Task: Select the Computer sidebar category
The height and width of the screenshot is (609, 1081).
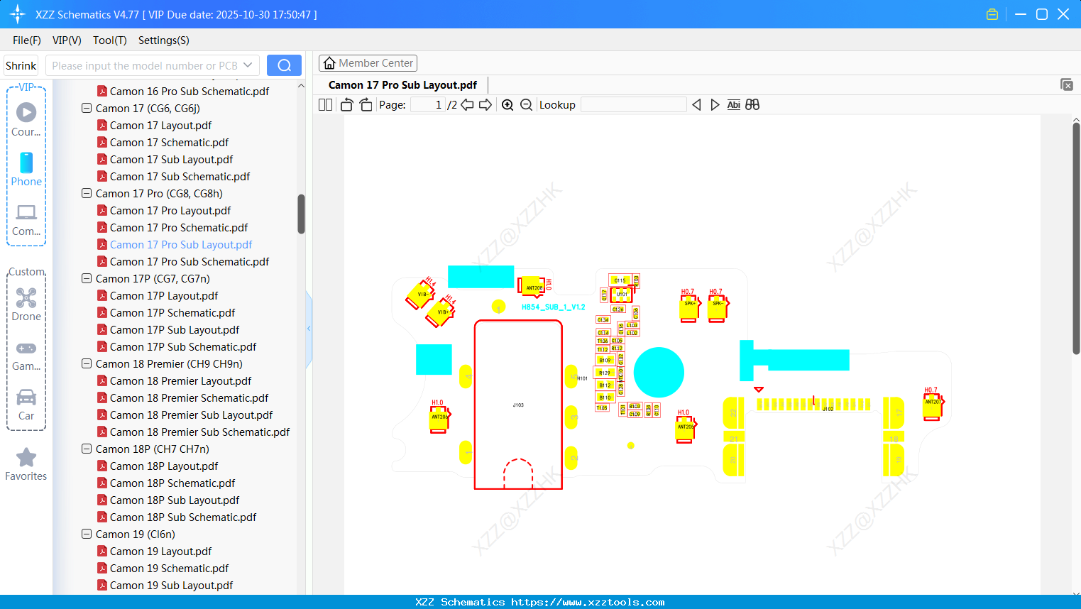Action: pos(26,220)
